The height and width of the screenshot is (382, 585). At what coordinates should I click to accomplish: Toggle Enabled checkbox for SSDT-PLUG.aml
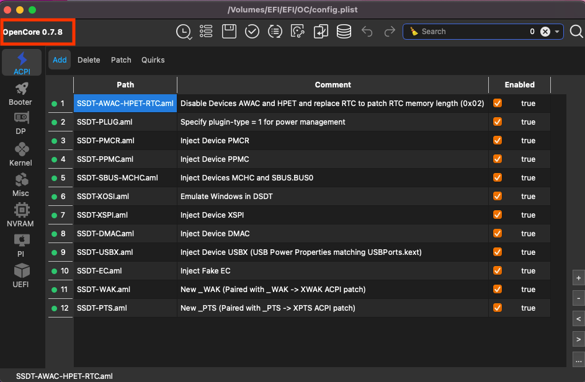(x=498, y=122)
